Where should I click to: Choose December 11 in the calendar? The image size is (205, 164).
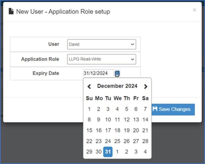click(x=117, y=120)
